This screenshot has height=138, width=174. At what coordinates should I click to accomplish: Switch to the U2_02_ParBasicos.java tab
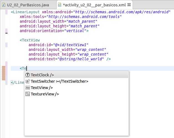(28, 5)
